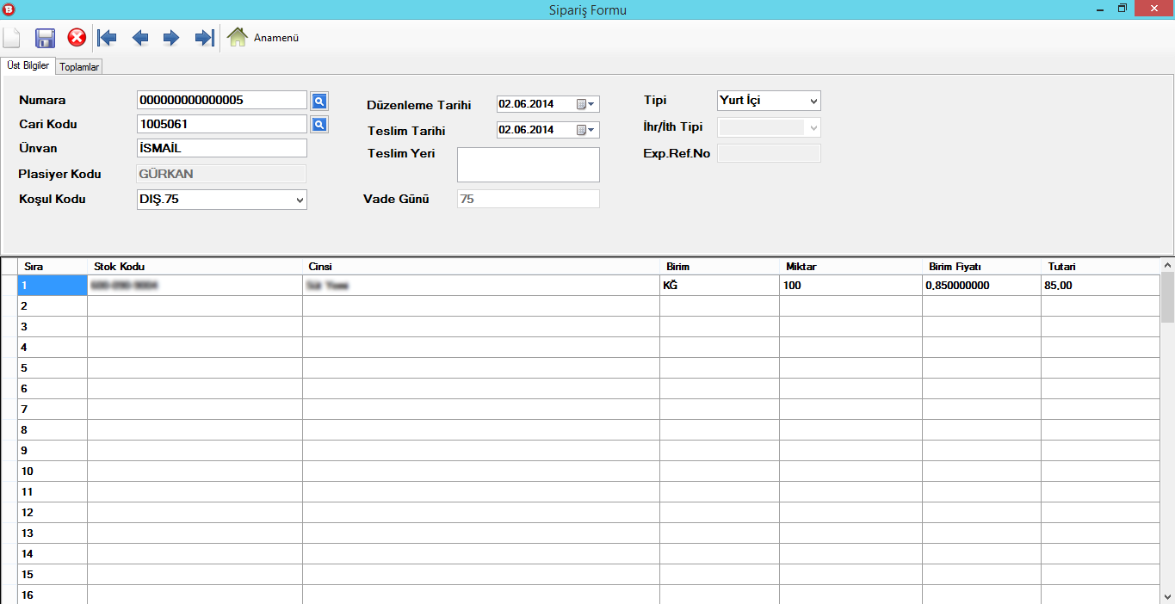Click the Miktar cell with value 100

click(849, 286)
